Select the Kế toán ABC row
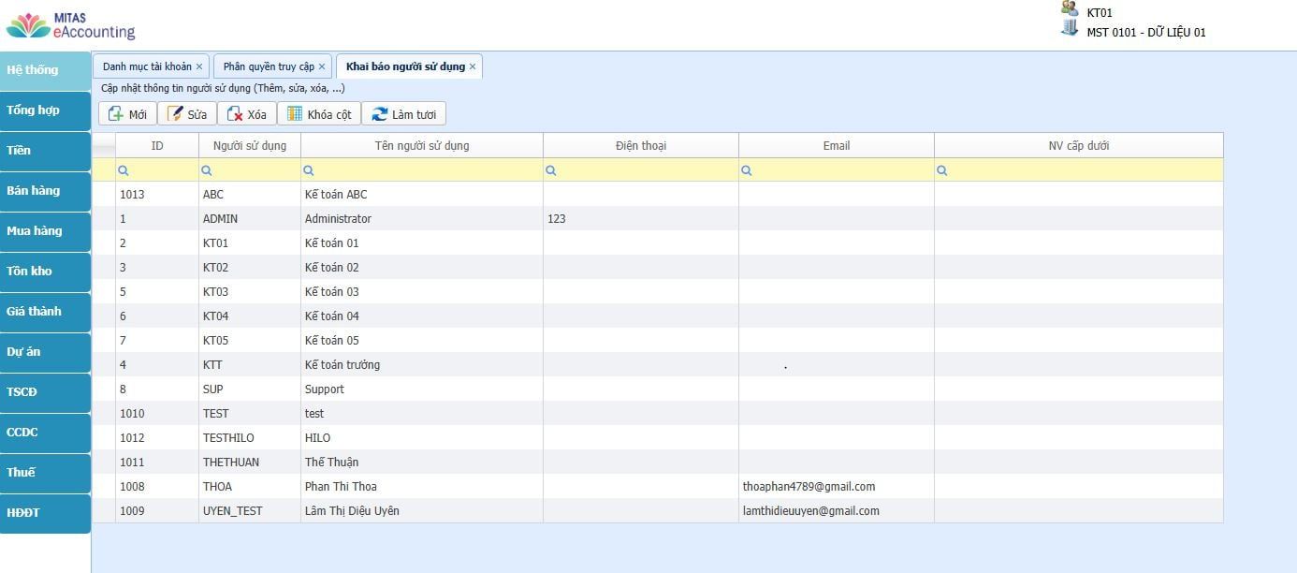The height and width of the screenshot is (573, 1297). coord(658,194)
